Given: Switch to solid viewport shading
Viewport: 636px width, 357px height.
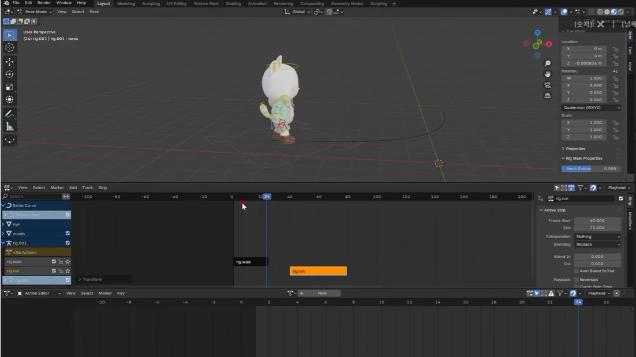Looking at the screenshot, I should (607, 12).
